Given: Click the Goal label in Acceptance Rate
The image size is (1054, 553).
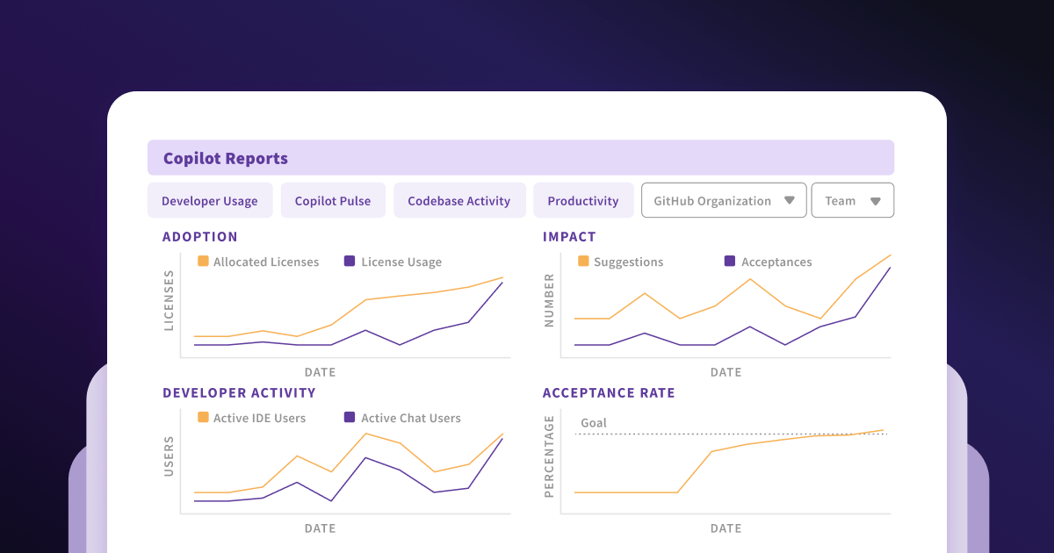Looking at the screenshot, I should pos(594,423).
